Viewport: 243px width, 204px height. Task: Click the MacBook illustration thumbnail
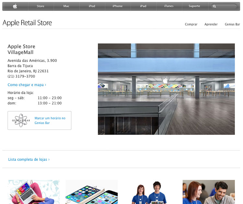pyautogui.click(x=34, y=192)
